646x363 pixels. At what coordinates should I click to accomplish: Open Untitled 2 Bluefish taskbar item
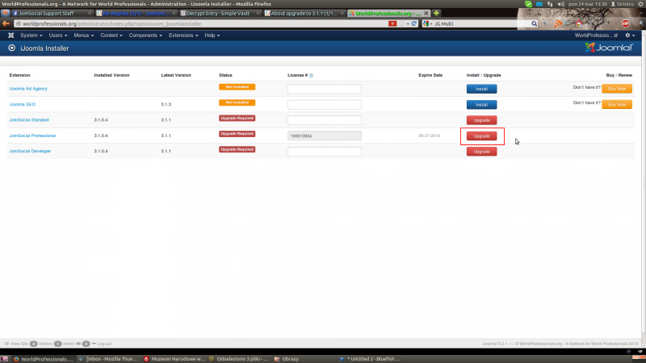pos(370,359)
